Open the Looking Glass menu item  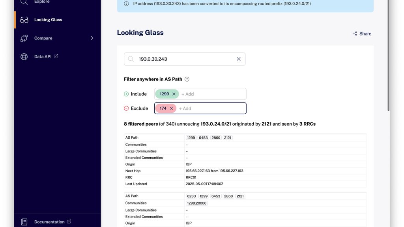tap(48, 20)
